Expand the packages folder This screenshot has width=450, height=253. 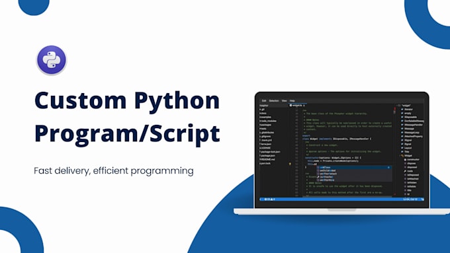pyautogui.click(x=265, y=125)
